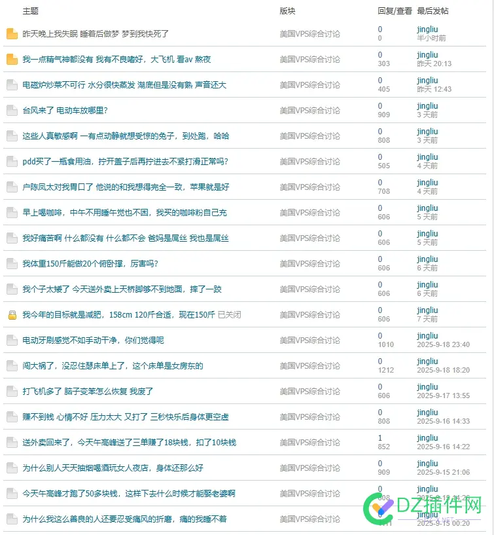Open thread '我体重150斤能做20个俯卧撑，厉害吗?'
494x535 pixels.
coord(90,264)
